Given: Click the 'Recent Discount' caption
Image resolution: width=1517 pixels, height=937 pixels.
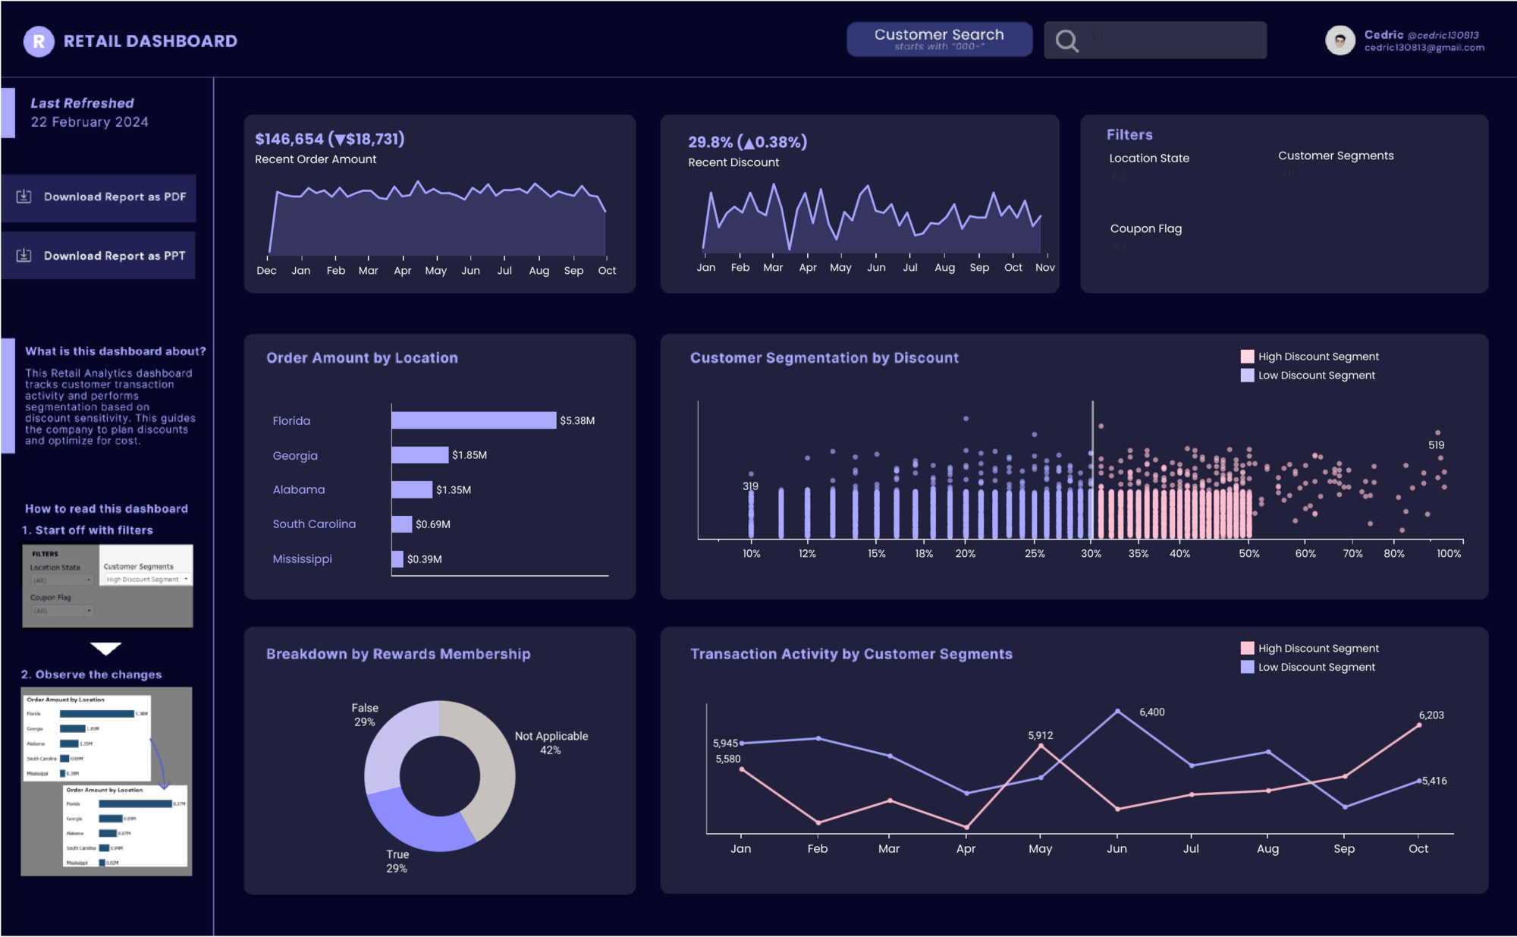Looking at the screenshot, I should pos(733,162).
